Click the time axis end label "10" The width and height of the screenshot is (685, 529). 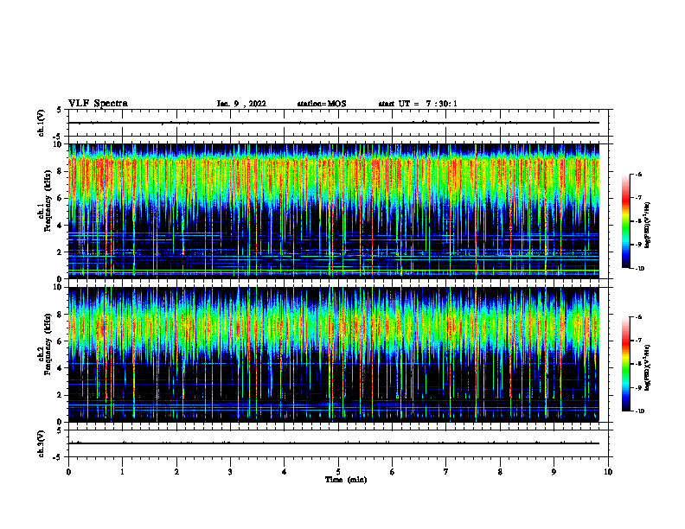pos(608,472)
